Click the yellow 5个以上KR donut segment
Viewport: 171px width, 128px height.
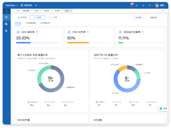(x=123, y=68)
